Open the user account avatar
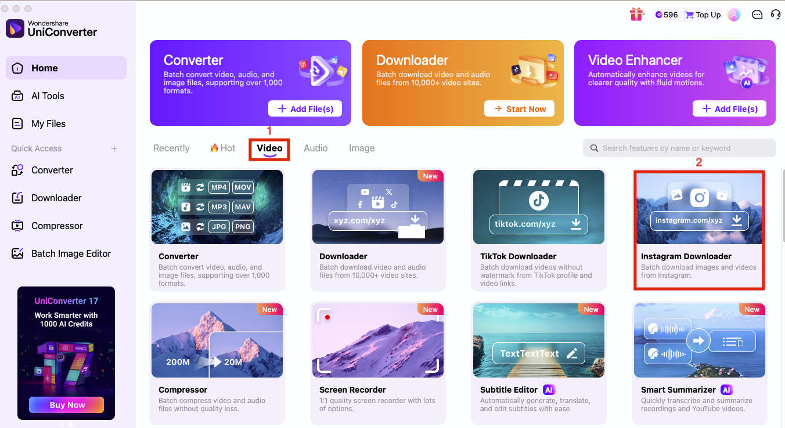The width and height of the screenshot is (785, 428). 734,14
